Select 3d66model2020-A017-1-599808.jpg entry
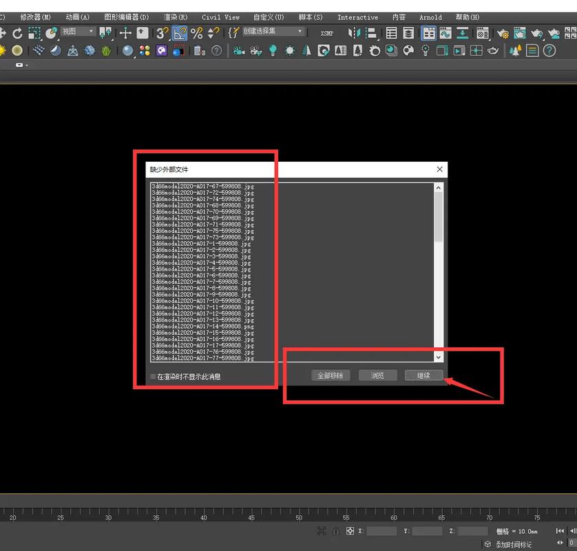This screenshot has width=577, height=551. tap(201, 244)
